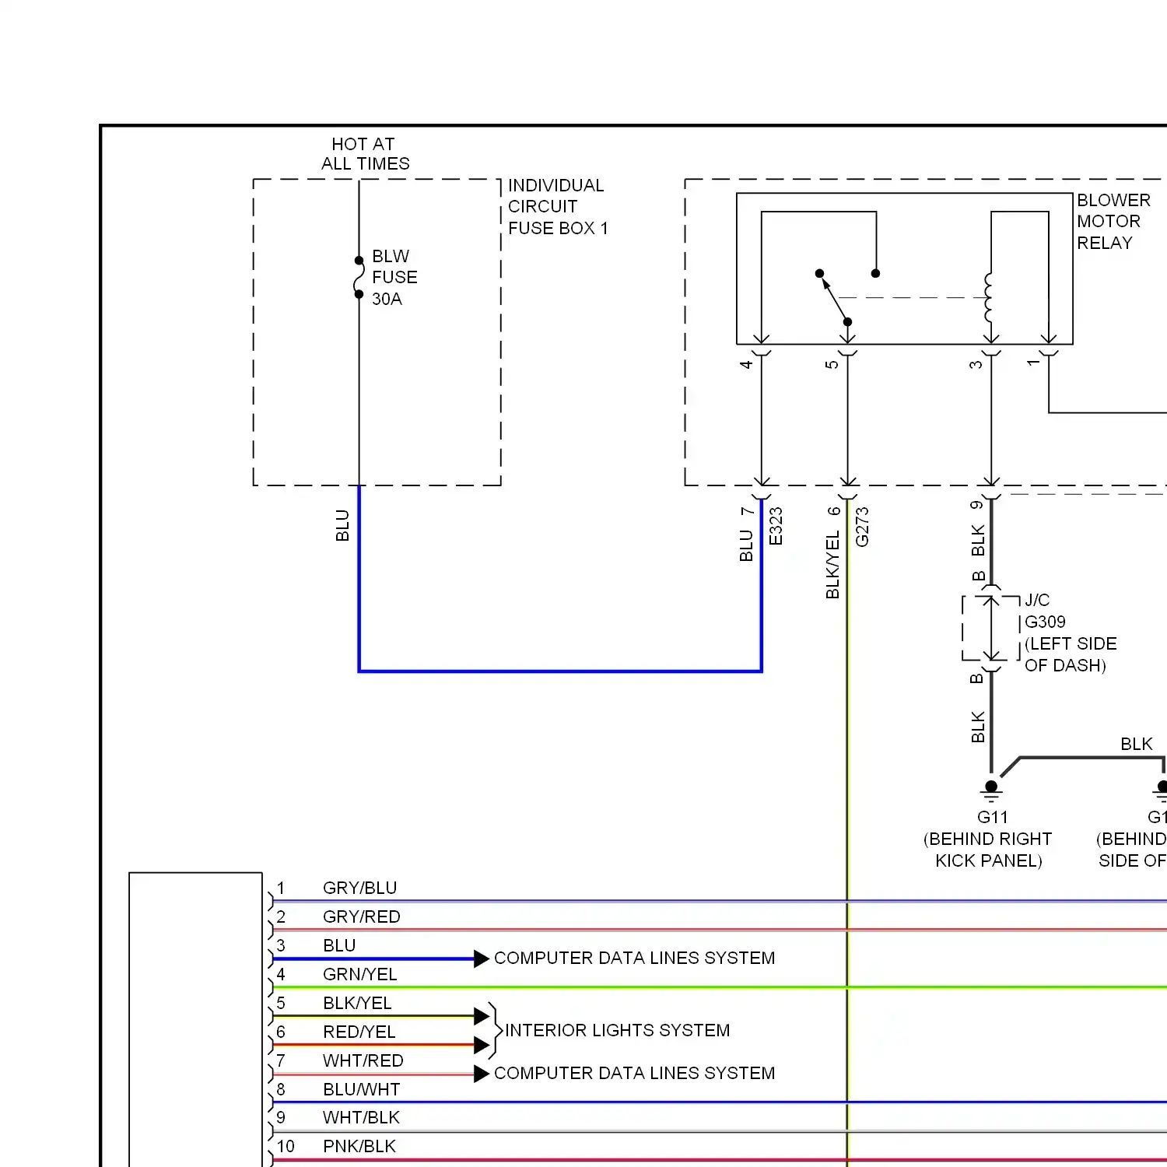Click the INTERIOR LIGHTS SYSTEM reference
The width and height of the screenshot is (1167, 1167).
coord(618,1030)
